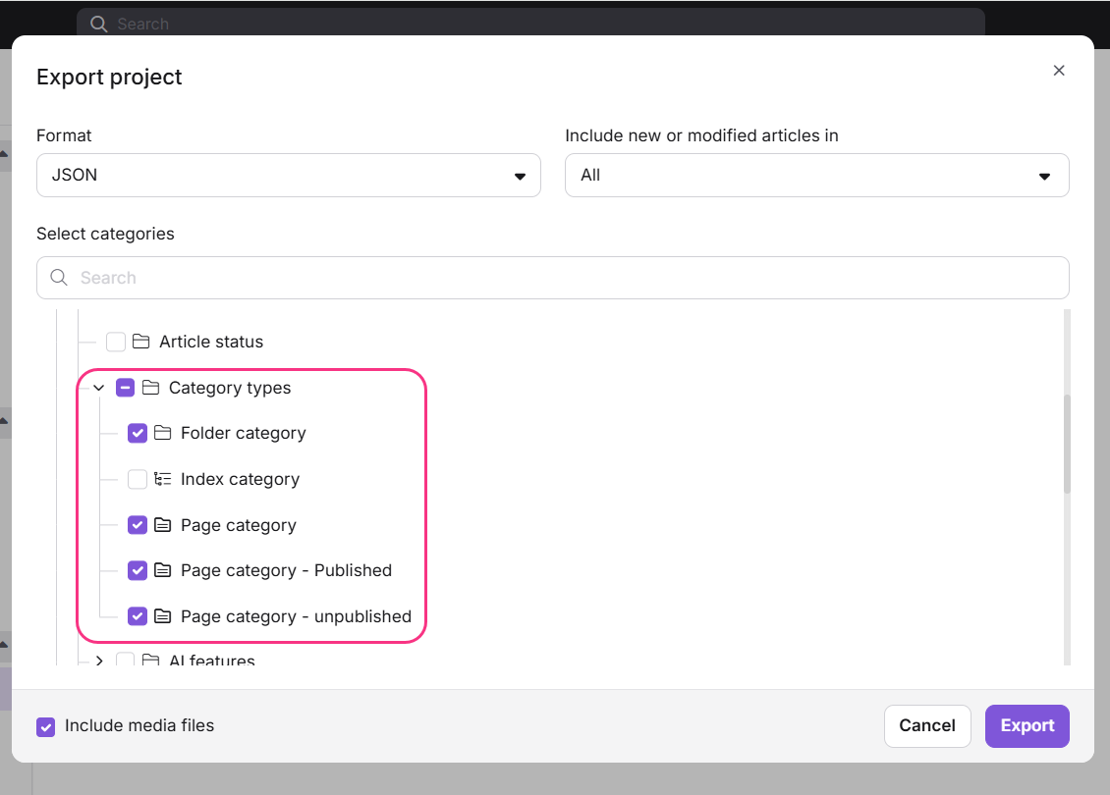This screenshot has width=1110, height=795.
Task: Select the Page category label
Action: (x=239, y=525)
